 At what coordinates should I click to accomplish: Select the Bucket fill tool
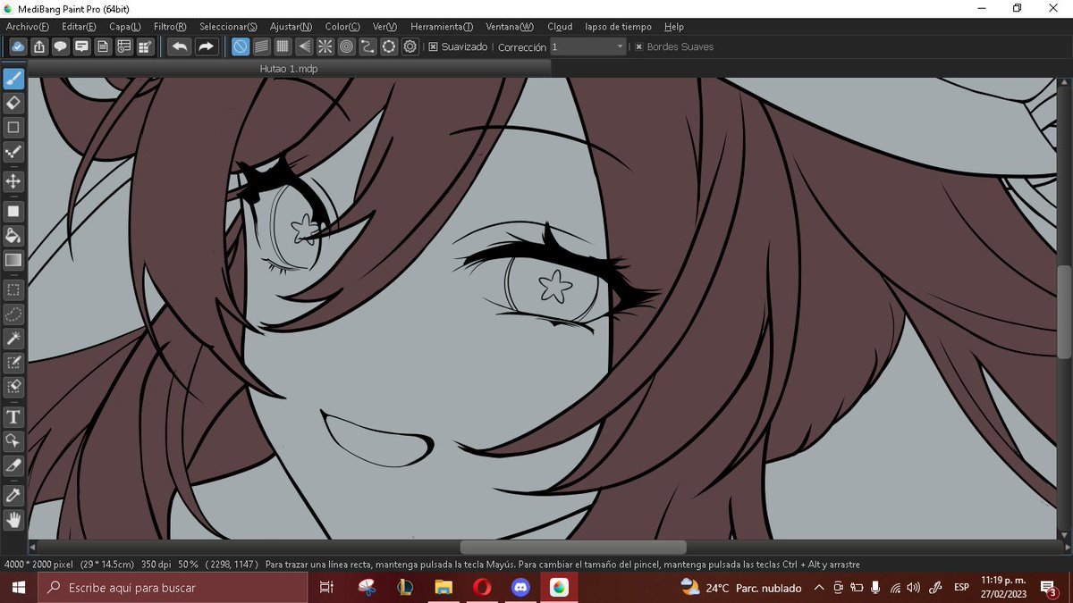(13, 236)
